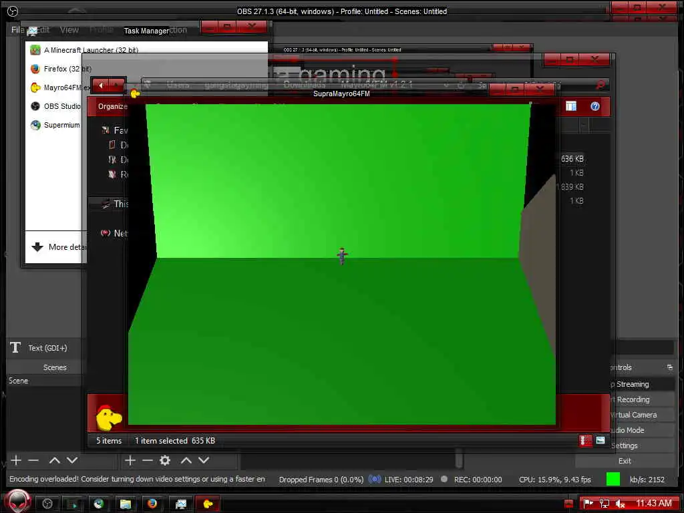Expand the This PC node in Explorer

click(x=115, y=204)
